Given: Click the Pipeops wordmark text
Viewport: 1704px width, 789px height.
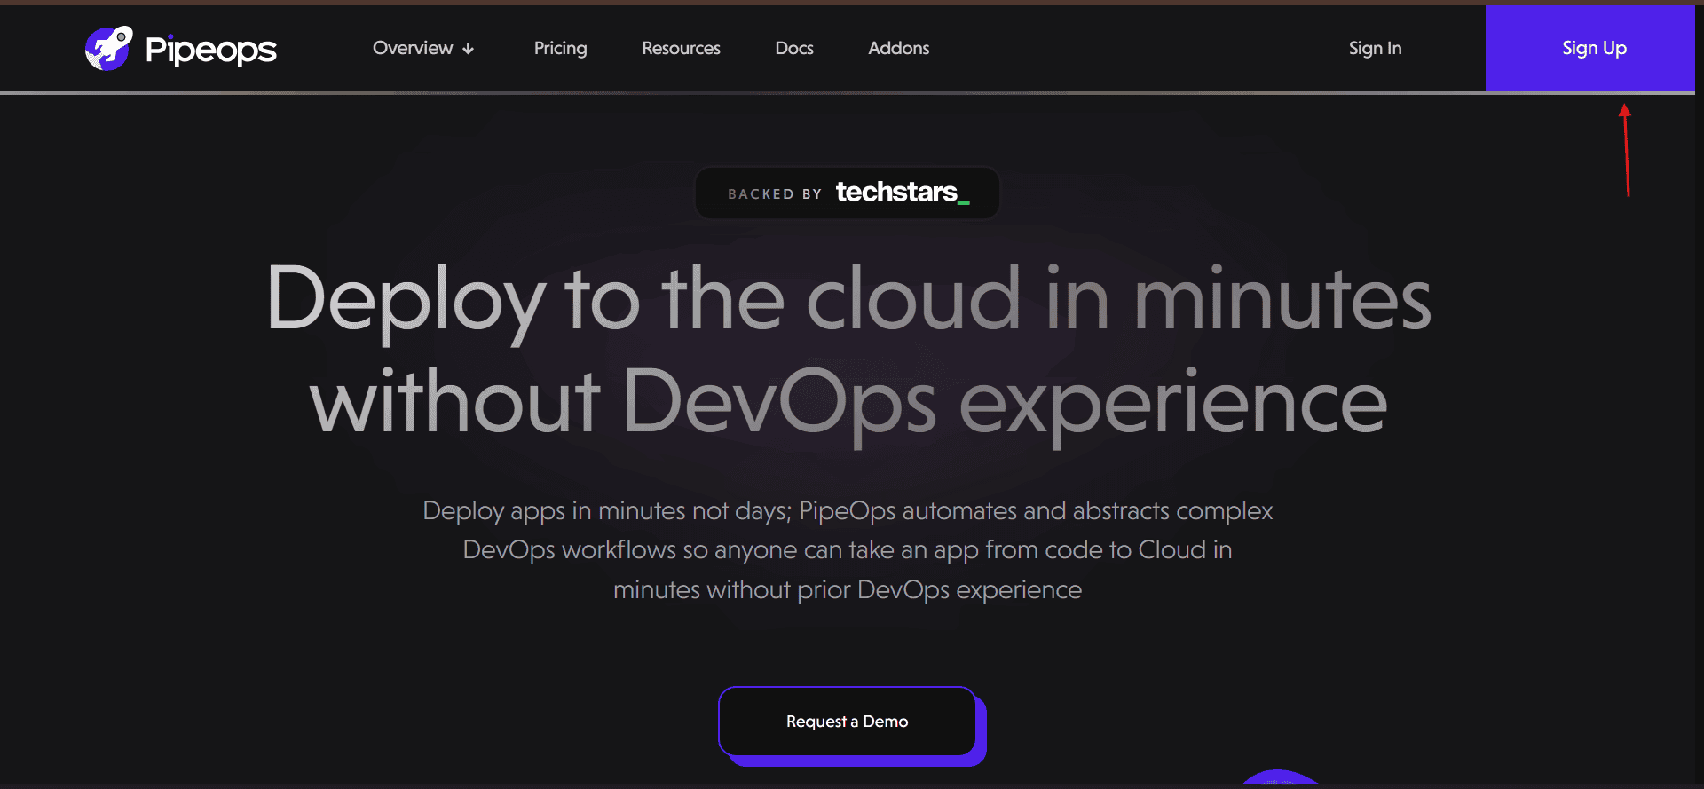Looking at the screenshot, I should click(x=211, y=51).
